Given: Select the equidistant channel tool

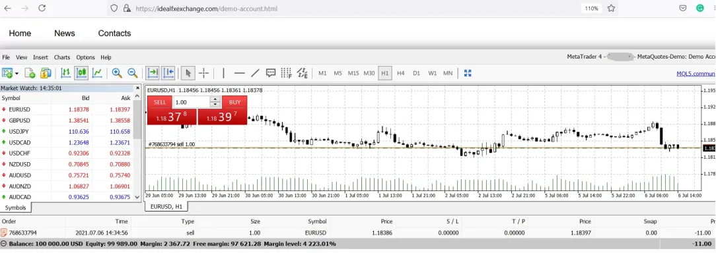Looking at the screenshot, I should pos(302,73).
